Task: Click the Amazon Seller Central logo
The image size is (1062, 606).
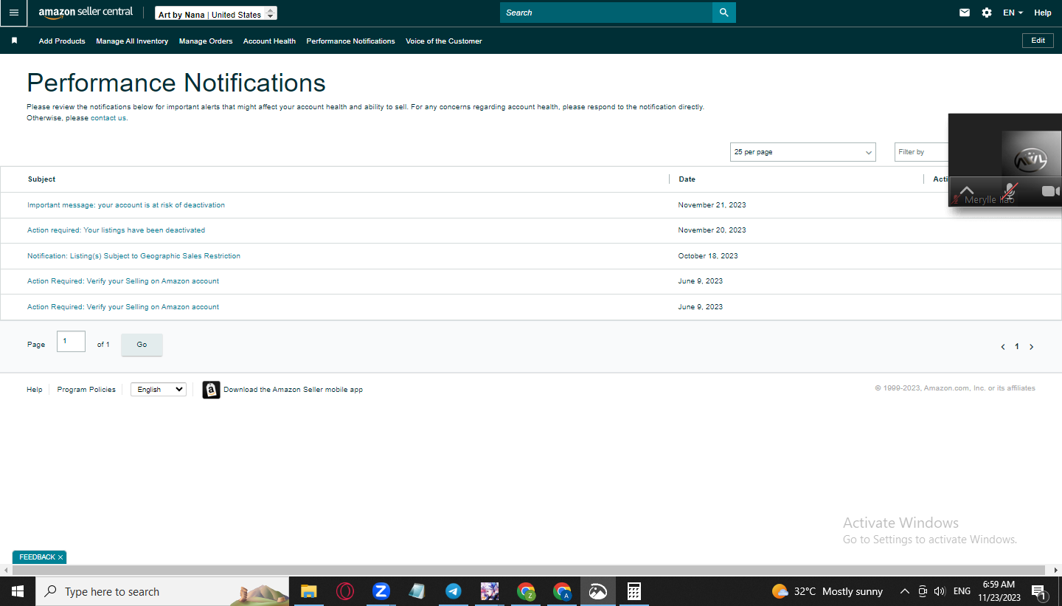Action: pyautogui.click(x=86, y=13)
